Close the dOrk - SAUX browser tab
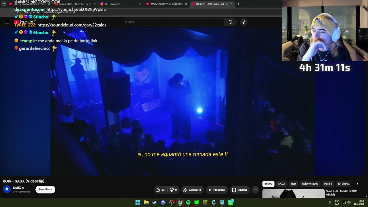 click(x=231, y=4)
